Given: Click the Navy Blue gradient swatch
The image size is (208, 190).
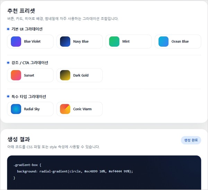Looking at the screenshot, I should point(65,42).
